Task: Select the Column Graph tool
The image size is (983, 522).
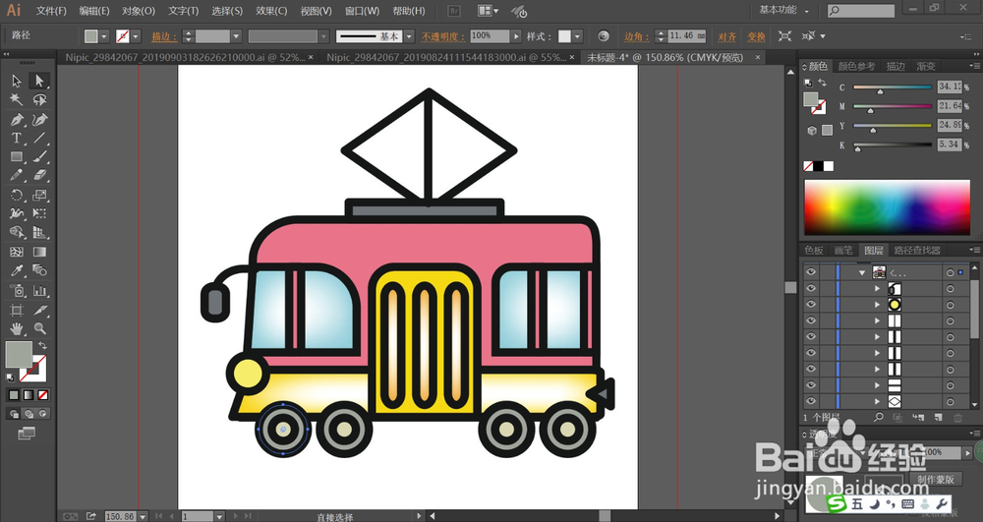Action: [x=39, y=290]
